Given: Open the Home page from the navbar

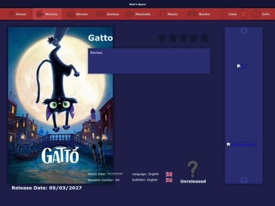Looking at the screenshot, I should click(x=17, y=14).
